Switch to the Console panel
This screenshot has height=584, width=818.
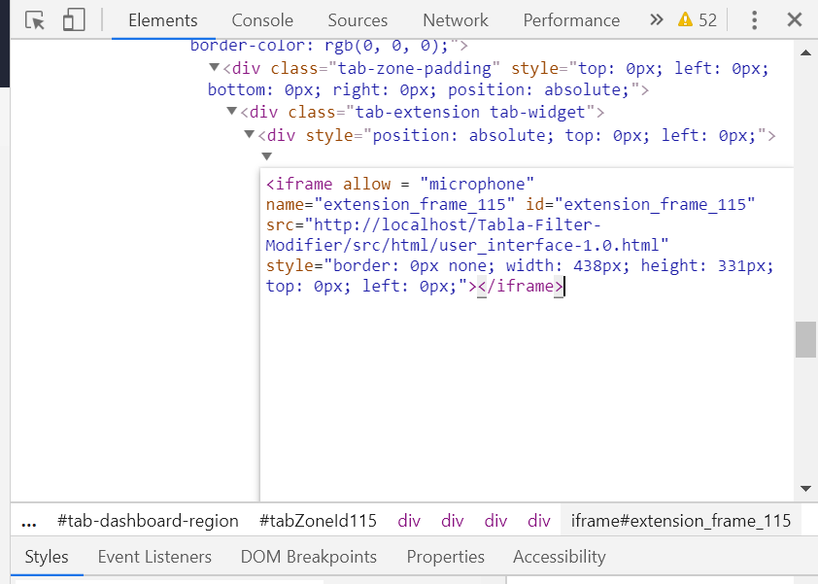261,19
